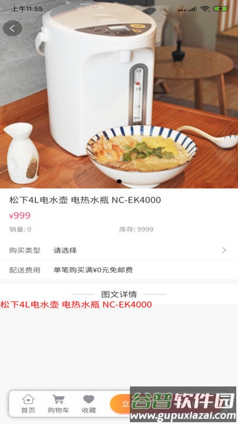Open the 首页 home icon
This screenshot has height=424, width=238.
(x=28, y=404)
